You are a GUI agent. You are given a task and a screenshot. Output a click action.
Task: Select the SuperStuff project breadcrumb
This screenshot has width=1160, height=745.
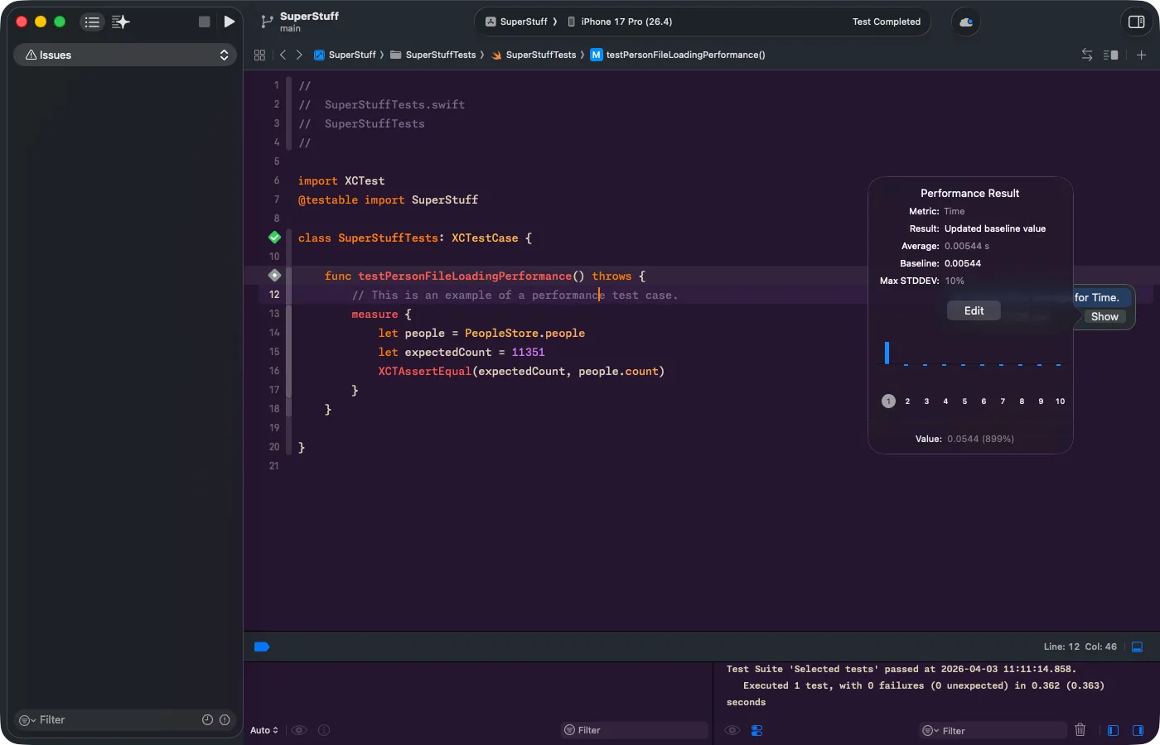coord(345,55)
